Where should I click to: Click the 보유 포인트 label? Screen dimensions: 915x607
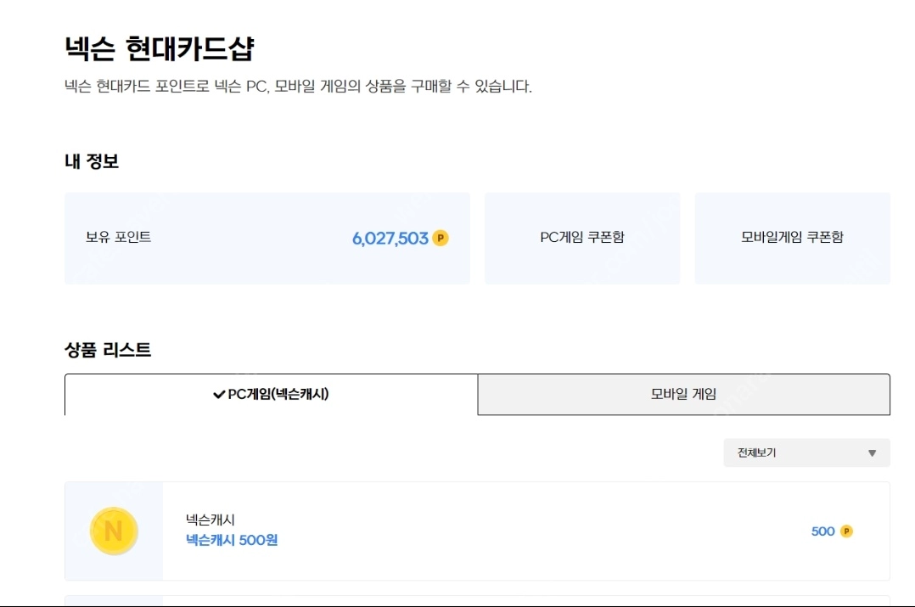(119, 237)
